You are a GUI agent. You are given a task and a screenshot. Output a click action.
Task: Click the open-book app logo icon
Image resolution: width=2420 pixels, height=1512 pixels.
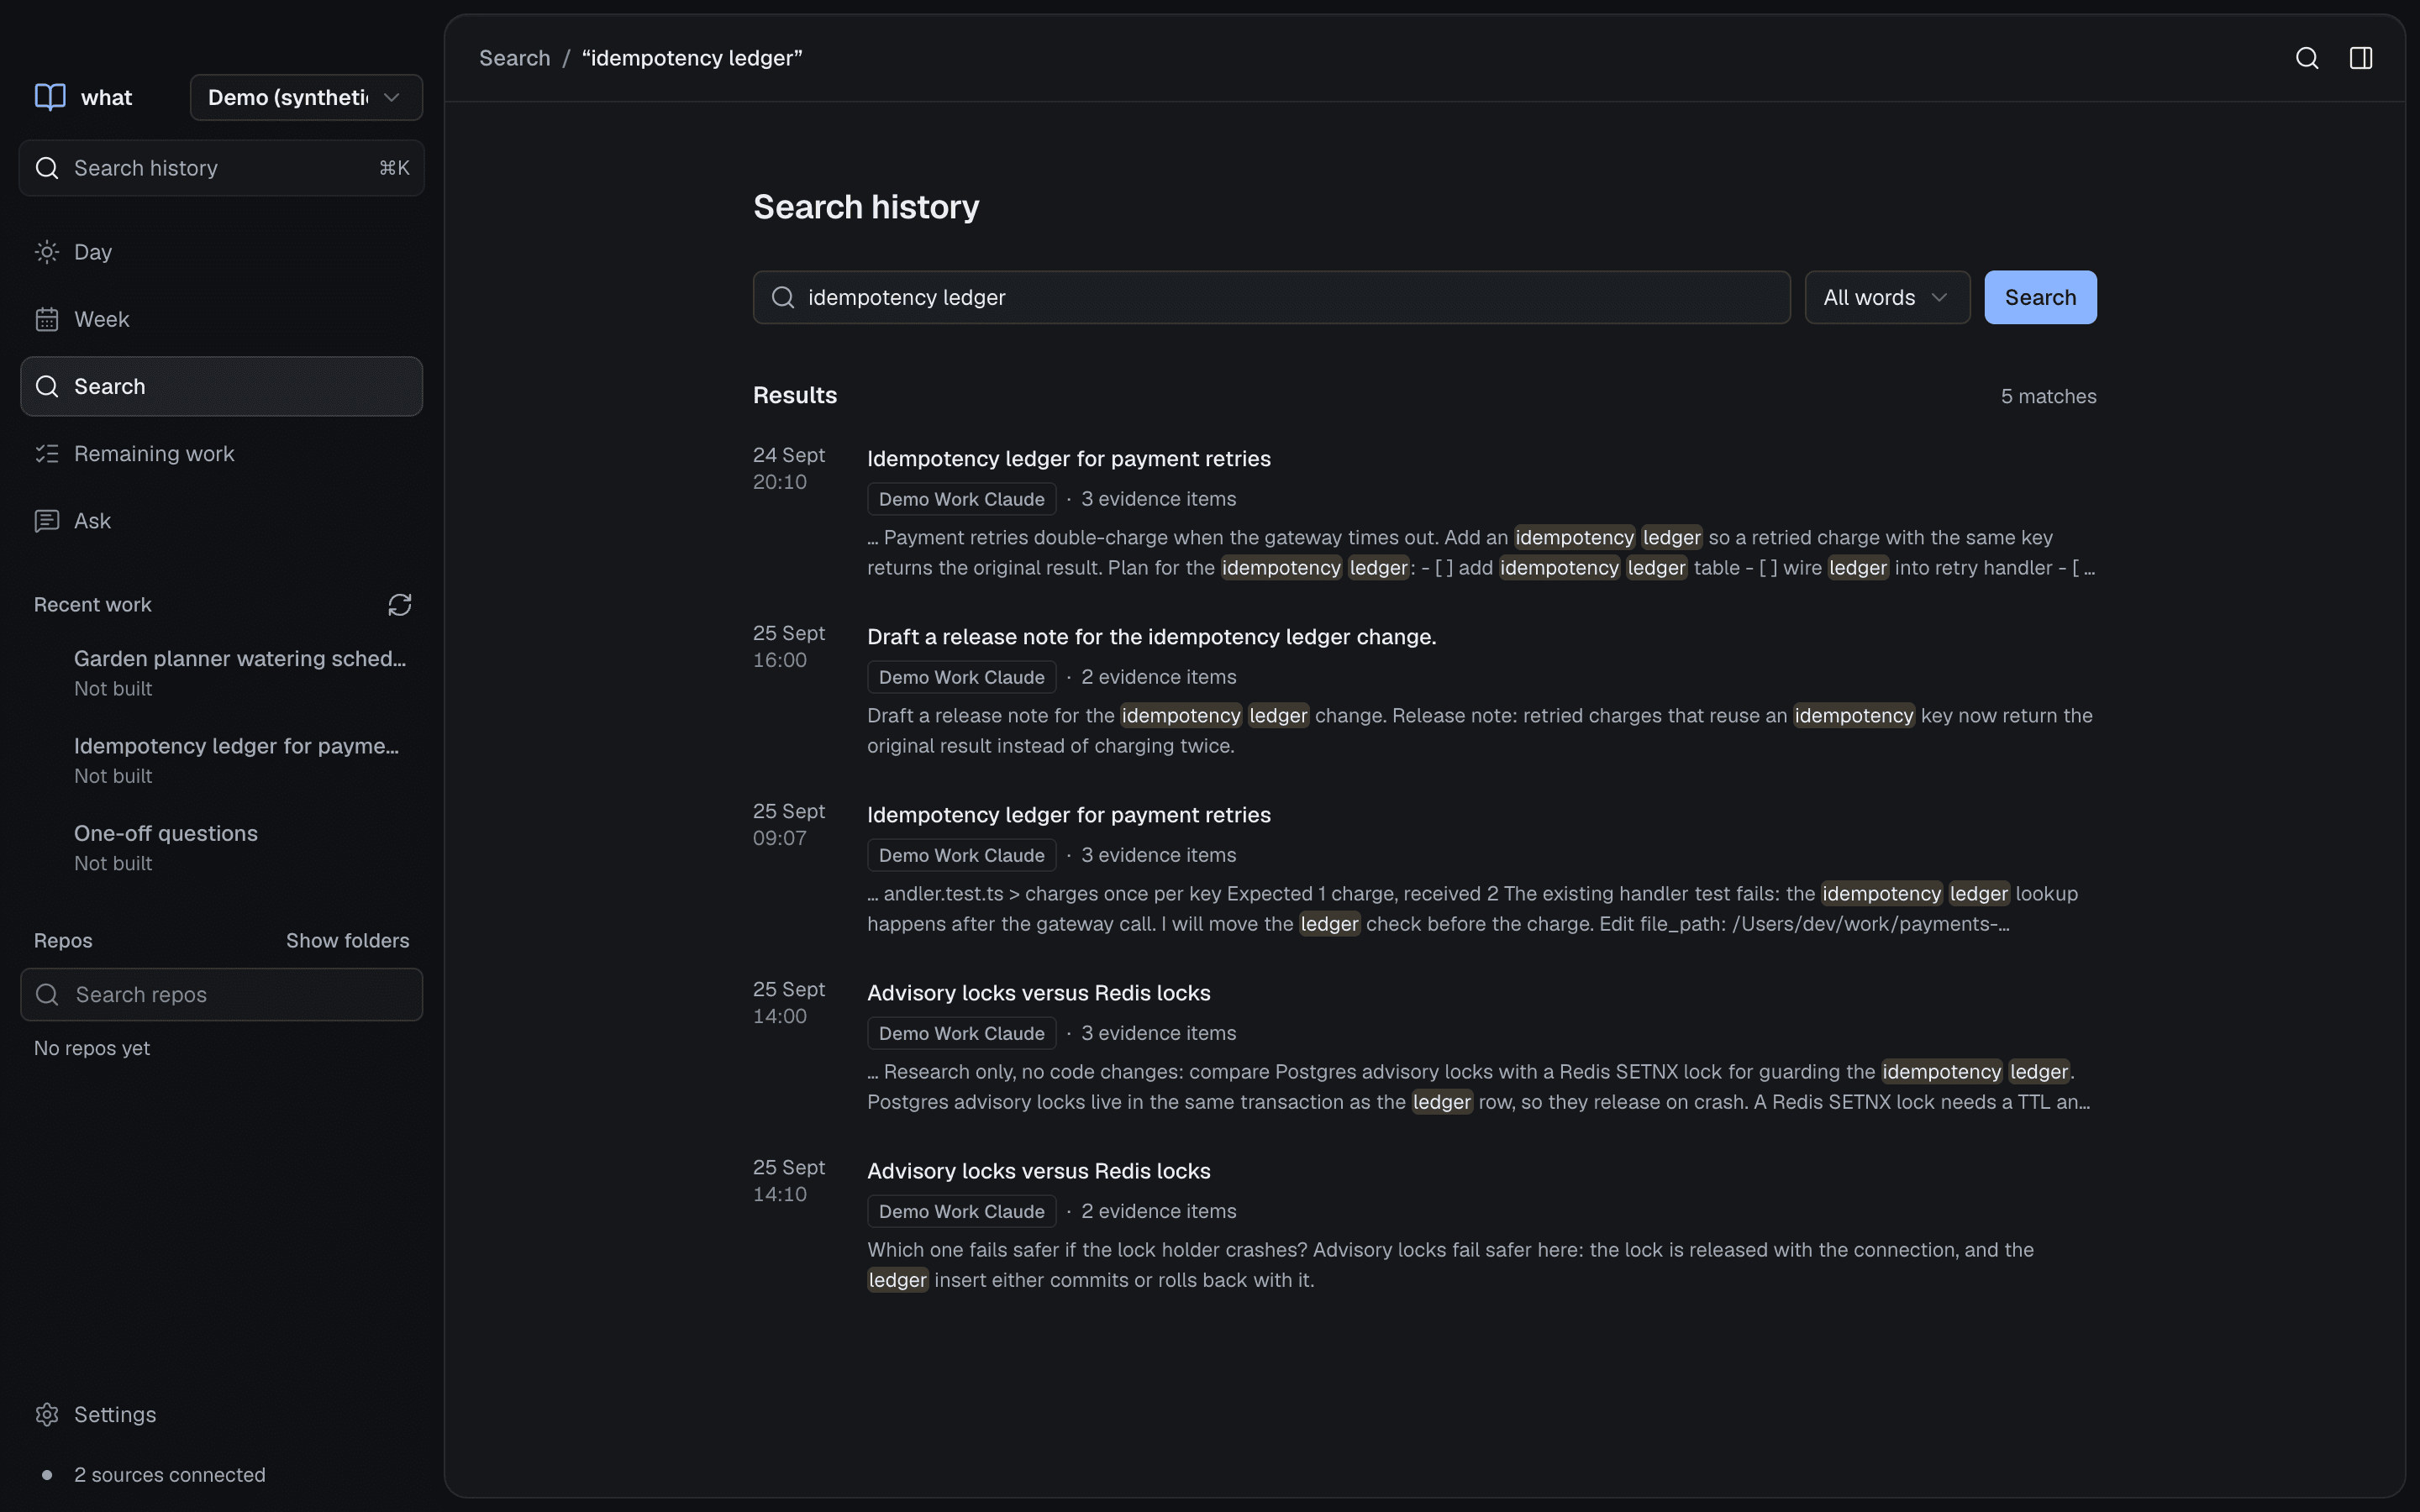pyautogui.click(x=50, y=97)
